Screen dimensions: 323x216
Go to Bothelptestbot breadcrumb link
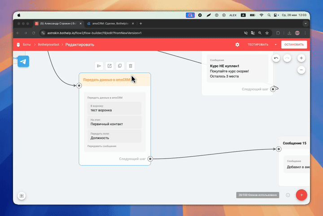[48, 44]
